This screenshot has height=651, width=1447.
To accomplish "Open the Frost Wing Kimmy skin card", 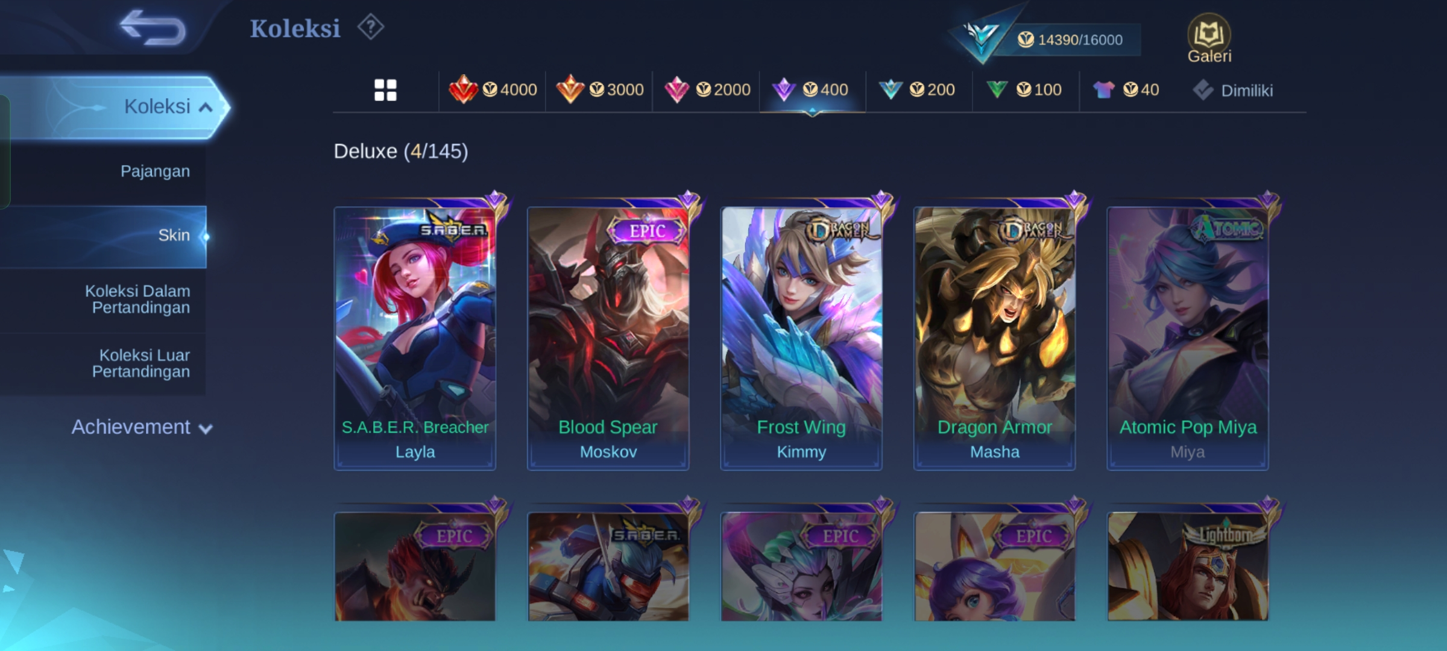I will coord(801,338).
